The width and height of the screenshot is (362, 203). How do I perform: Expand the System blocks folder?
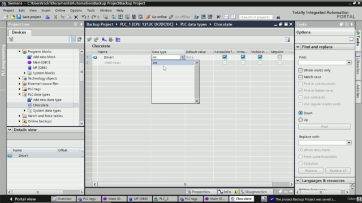[25, 73]
